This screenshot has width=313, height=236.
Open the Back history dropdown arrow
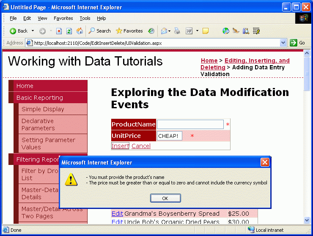[33, 31]
